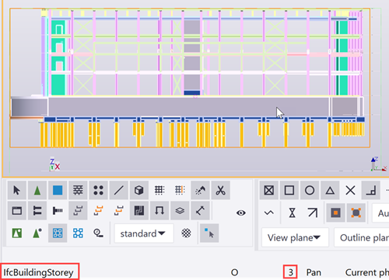Viewport: 389px width, 280px height.
Task: Click the IfcBuildingStorey status label
Action: pyautogui.click(x=38, y=272)
